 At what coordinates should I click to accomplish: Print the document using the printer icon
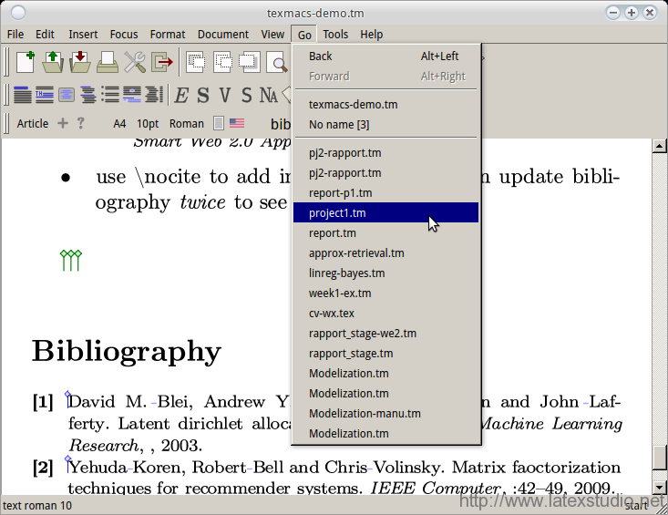coord(108,62)
